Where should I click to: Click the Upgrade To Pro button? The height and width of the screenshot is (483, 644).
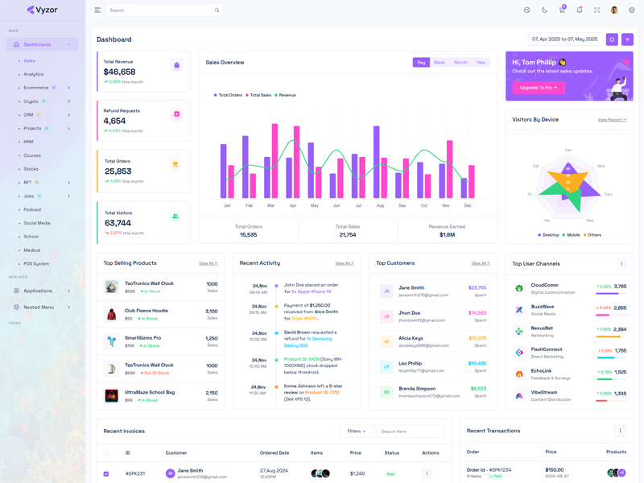[538, 88]
